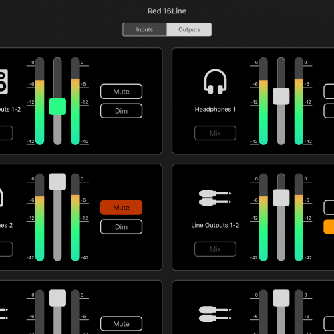334x334 pixels.
Task: Click fader handle next to red Mute button
Action: click(57, 182)
